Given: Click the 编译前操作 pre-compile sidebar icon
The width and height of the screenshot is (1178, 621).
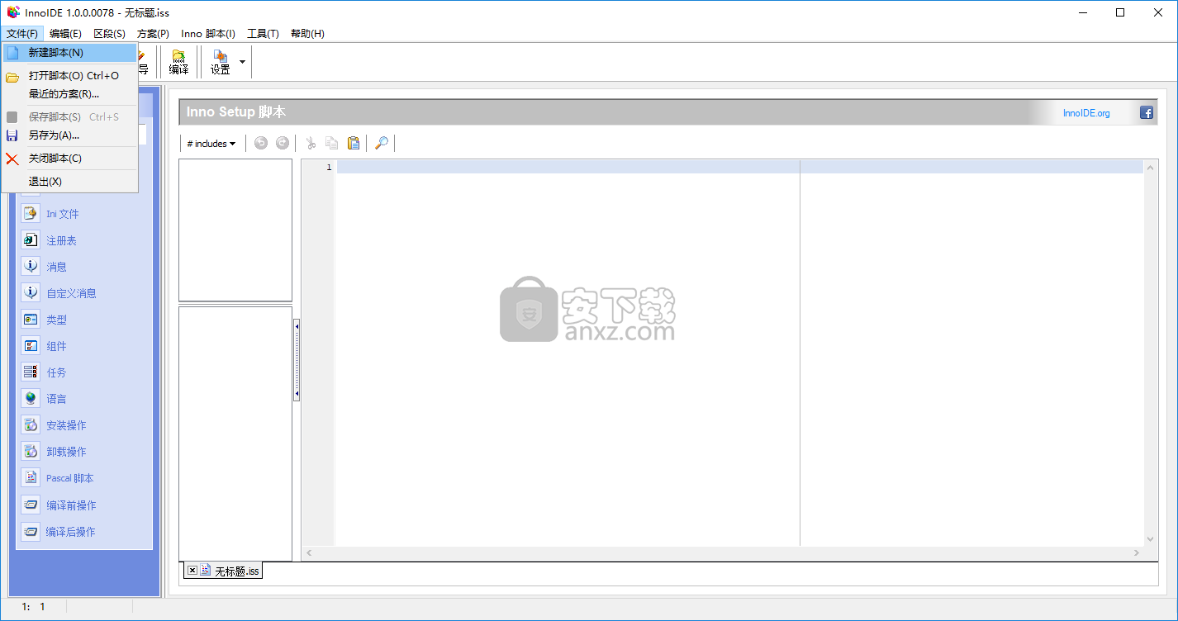Looking at the screenshot, I should click(31, 505).
